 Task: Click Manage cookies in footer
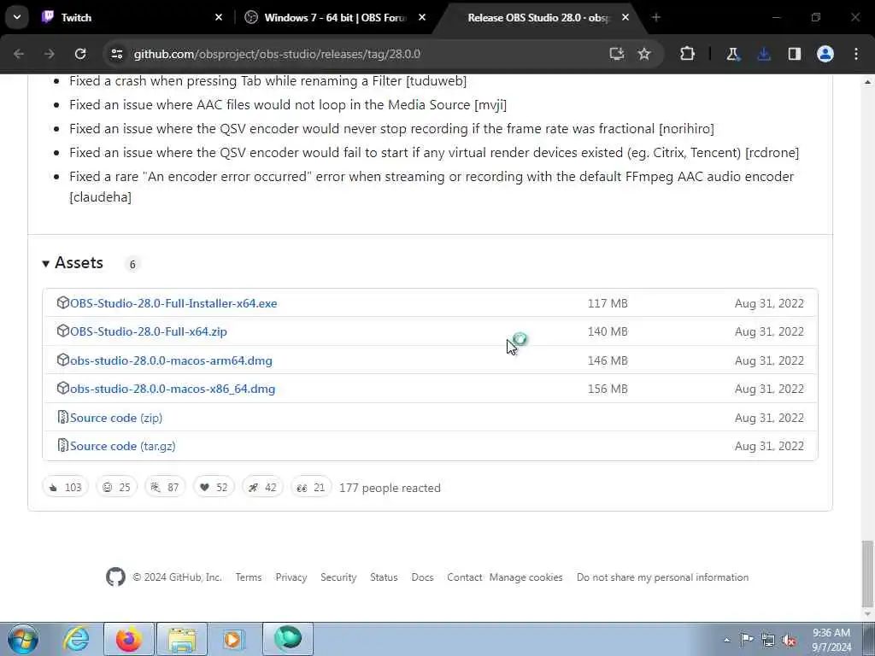(526, 577)
